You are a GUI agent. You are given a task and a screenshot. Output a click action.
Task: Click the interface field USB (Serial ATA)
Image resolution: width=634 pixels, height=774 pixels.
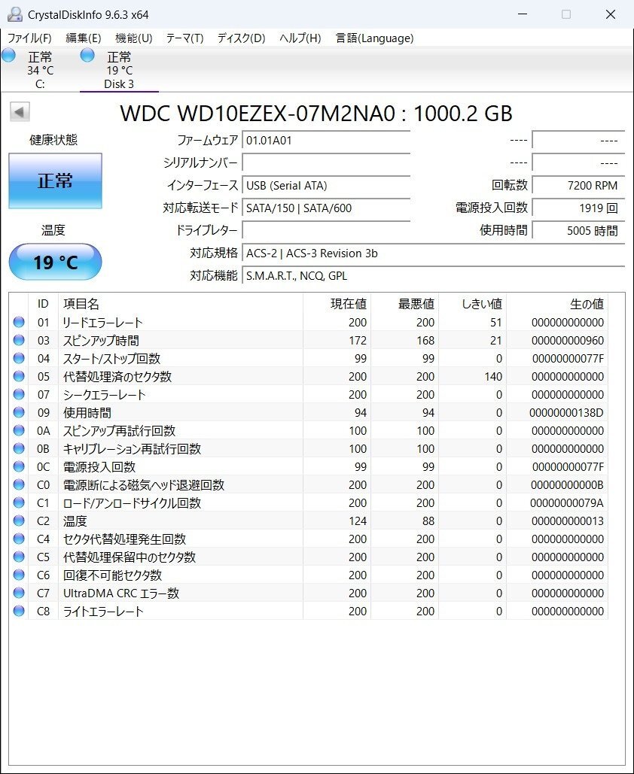[x=326, y=186]
